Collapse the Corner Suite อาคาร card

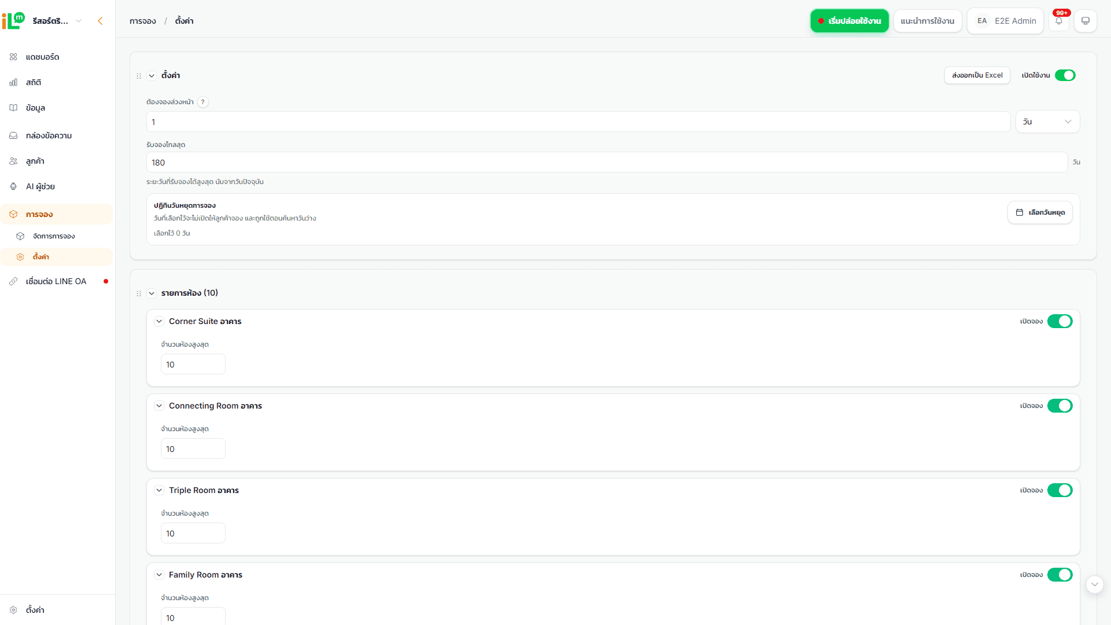[x=159, y=321]
